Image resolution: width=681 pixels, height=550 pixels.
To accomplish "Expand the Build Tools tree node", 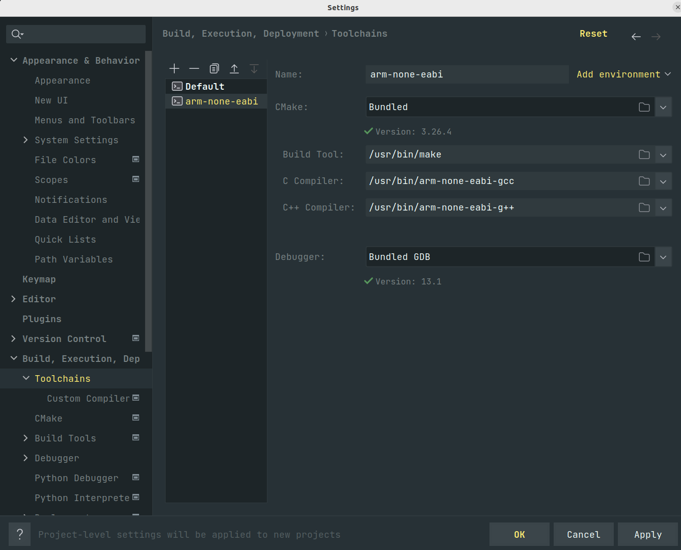I will pyautogui.click(x=26, y=438).
